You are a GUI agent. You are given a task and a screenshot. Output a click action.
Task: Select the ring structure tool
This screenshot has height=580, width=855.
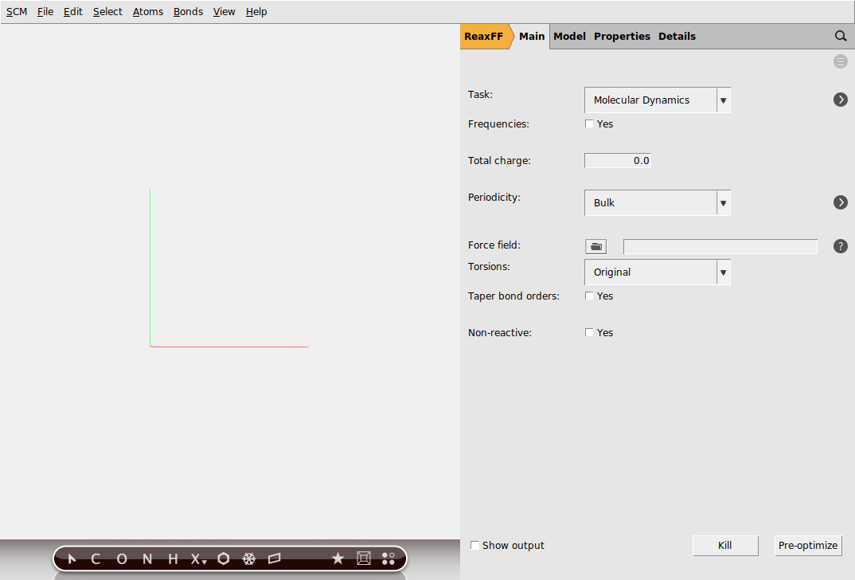[224, 558]
